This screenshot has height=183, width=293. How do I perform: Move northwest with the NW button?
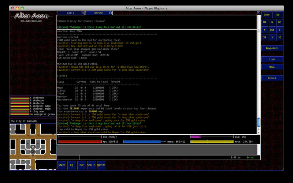pyautogui.click(x=264, y=22)
